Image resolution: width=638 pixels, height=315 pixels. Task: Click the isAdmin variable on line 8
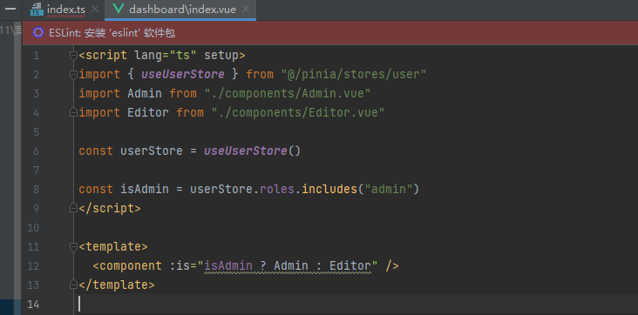[x=145, y=189]
